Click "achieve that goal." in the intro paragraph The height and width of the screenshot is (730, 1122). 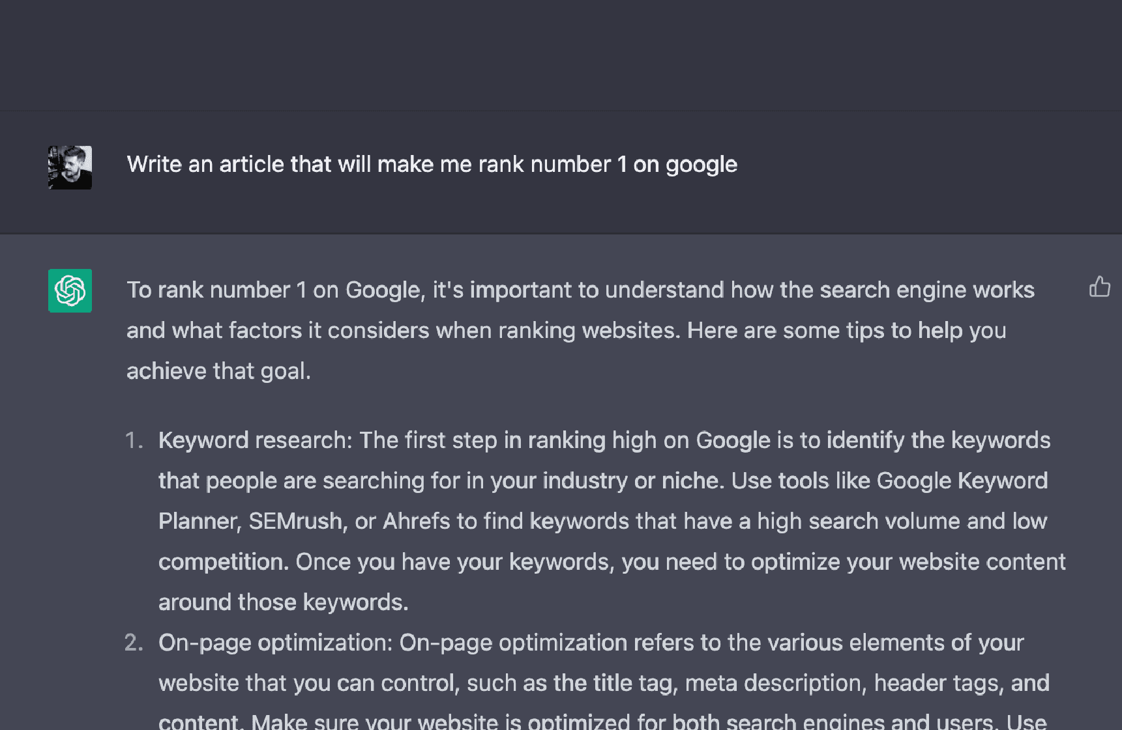[218, 371]
